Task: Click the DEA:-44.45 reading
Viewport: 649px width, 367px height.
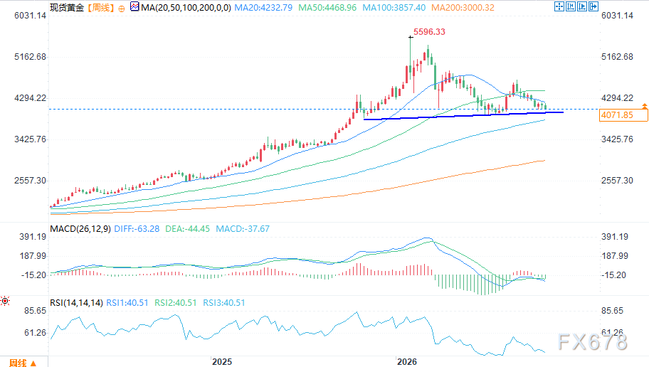Action: 187,229
